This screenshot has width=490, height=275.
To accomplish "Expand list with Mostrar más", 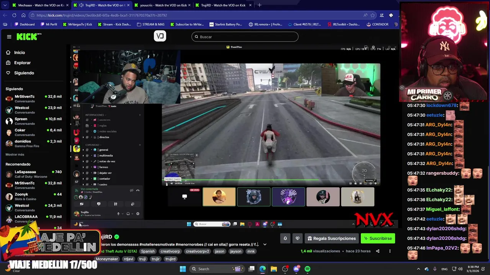I will tap(15, 154).
